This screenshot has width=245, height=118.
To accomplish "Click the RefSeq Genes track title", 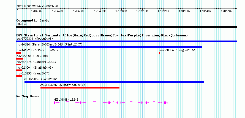I will [28, 96].
